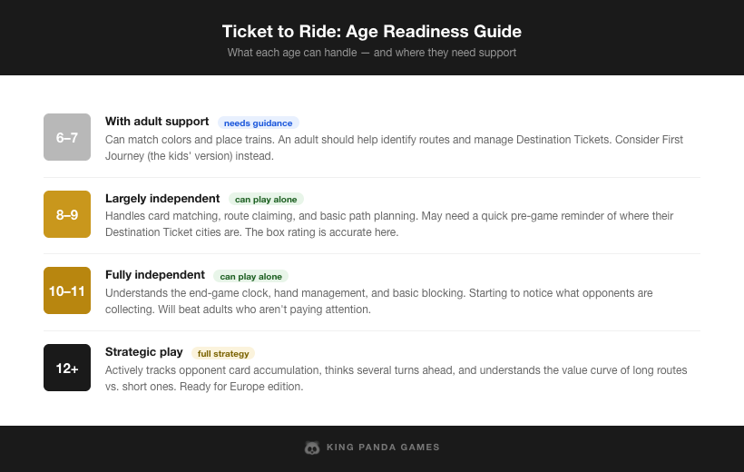This screenshot has height=472, width=744.
Task: Select the 'Largely independent' heading
Action: (162, 199)
